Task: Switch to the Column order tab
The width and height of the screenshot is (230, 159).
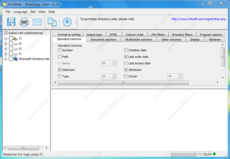Action: (x=135, y=34)
